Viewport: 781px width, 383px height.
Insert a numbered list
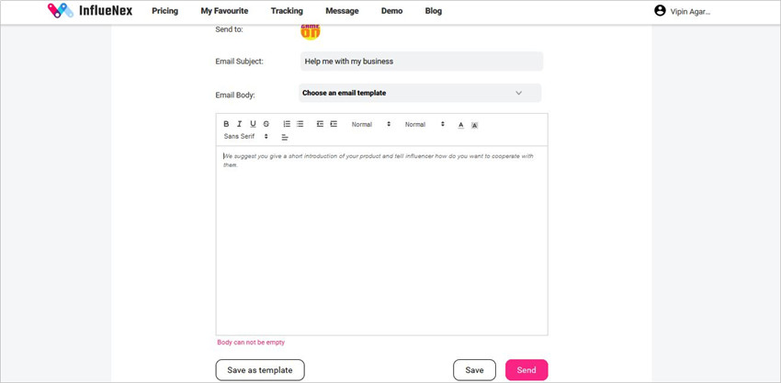pos(287,124)
